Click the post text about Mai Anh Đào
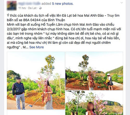130x115 pixels. (x=64, y=31)
